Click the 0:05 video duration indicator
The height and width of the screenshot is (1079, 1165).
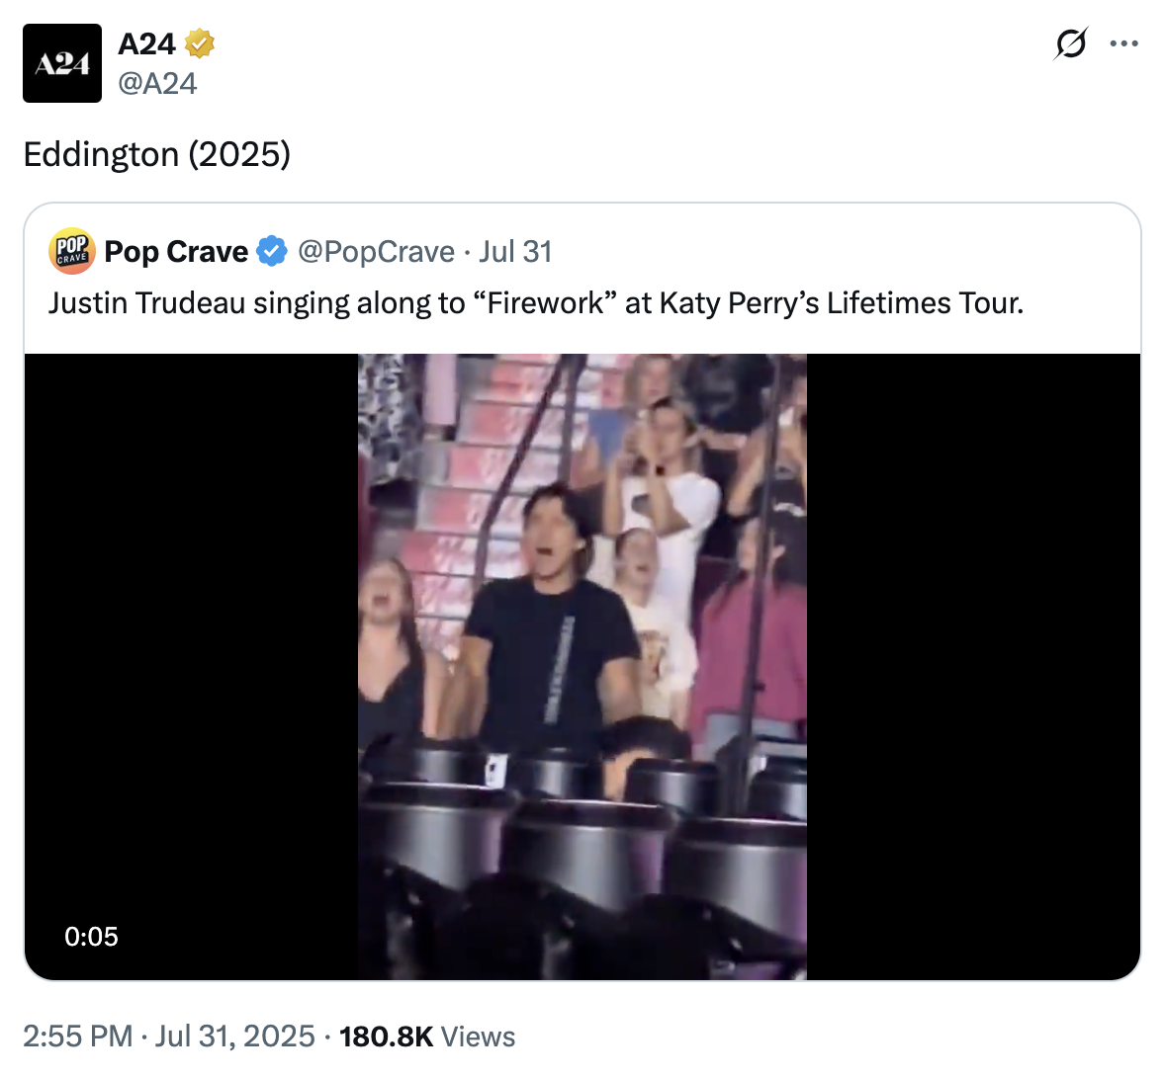92,935
